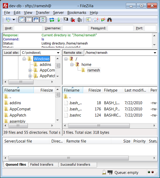This screenshot has width=160, height=178.
Task: Click transfer queue horizontal scrollbar thumb
Action: (69, 158)
